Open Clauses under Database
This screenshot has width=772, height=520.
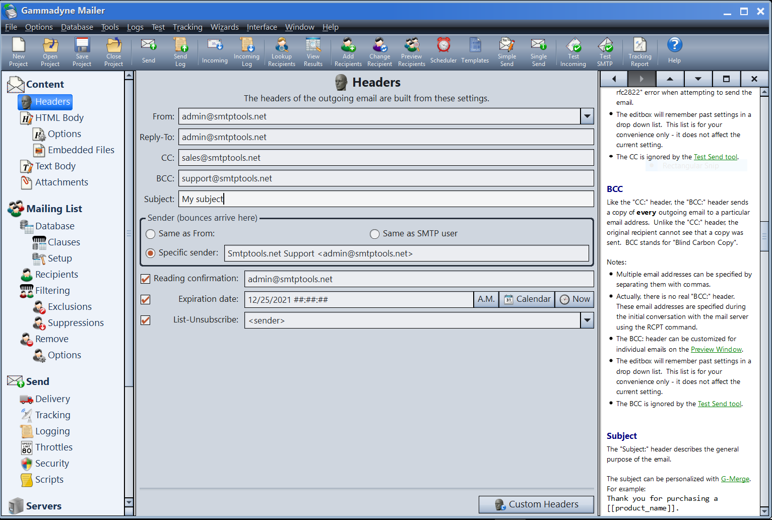pos(57,242)
